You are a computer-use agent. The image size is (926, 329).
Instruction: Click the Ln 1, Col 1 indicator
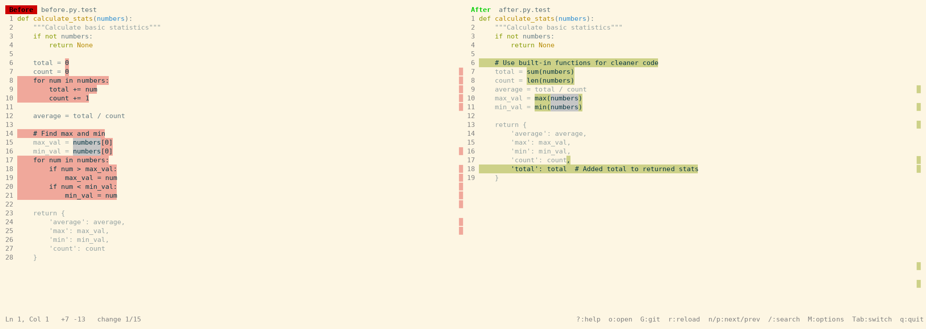(27, 319)
